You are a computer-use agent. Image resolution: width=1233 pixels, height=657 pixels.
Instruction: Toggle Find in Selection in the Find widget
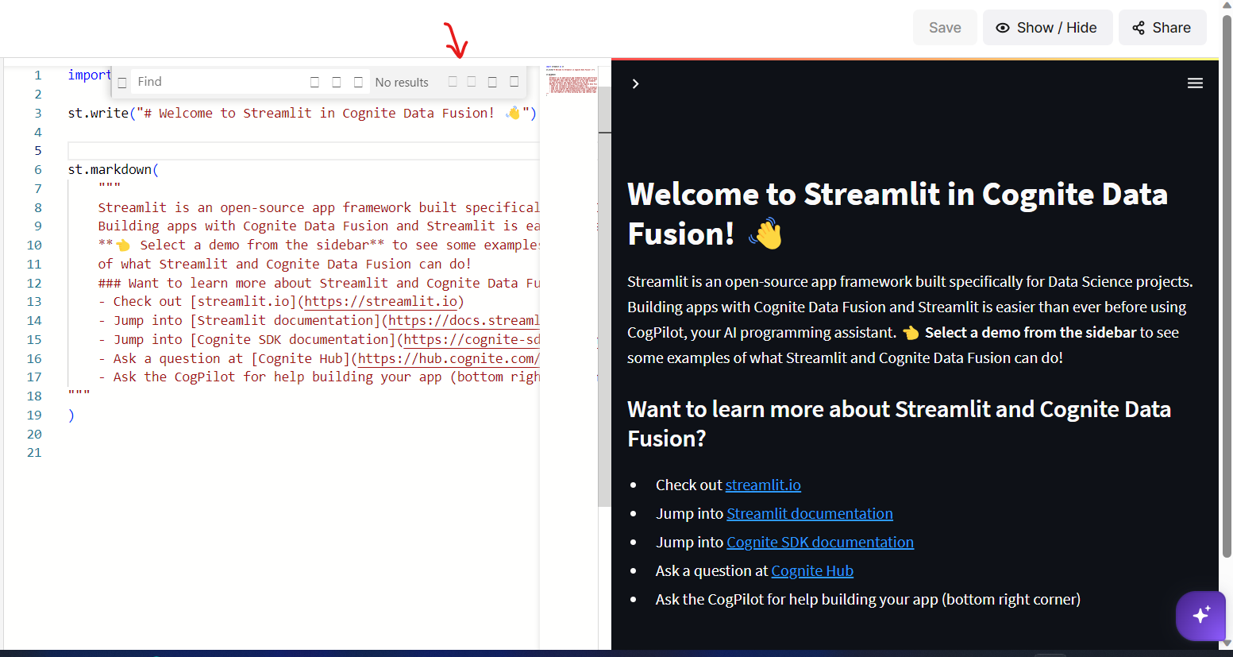point(492,82)
